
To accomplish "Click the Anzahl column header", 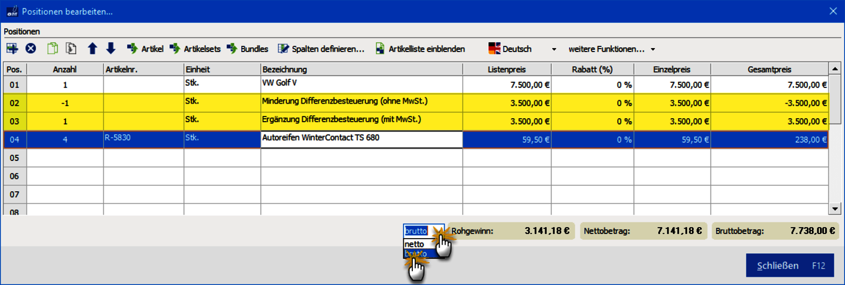I will coord(65,70).
